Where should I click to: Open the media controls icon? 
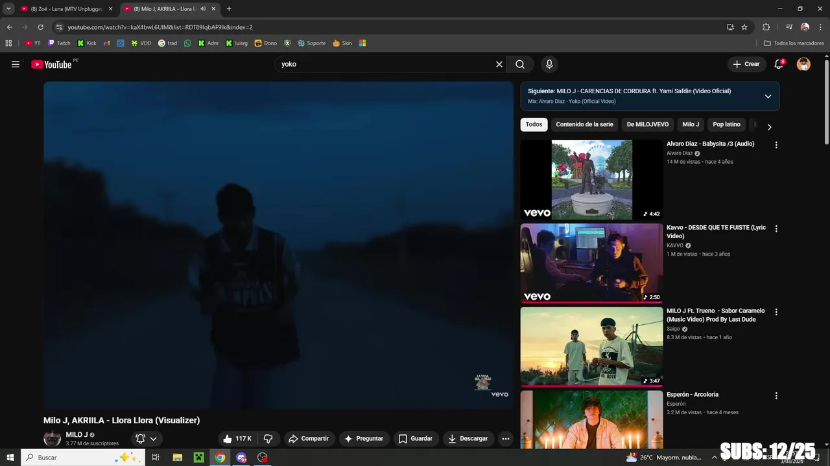(789, 27)
